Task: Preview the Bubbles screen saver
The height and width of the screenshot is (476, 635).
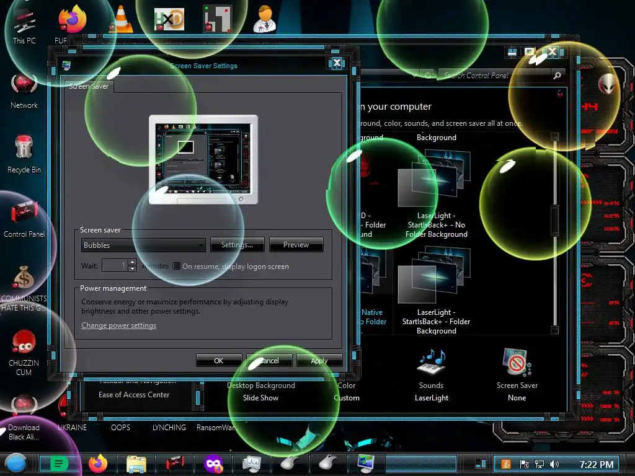Action: [x=296, y=244]
